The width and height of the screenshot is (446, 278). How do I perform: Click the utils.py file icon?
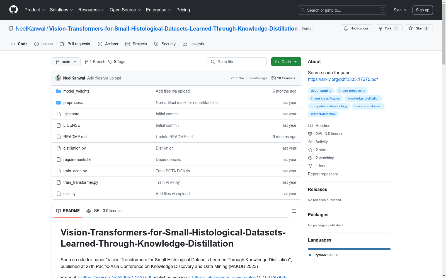[x=59, y=194]
